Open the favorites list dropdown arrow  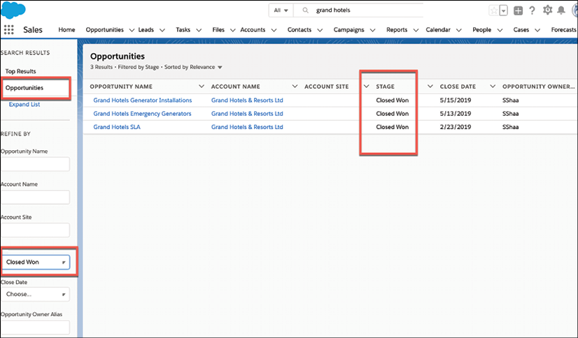tap(504, 10)
